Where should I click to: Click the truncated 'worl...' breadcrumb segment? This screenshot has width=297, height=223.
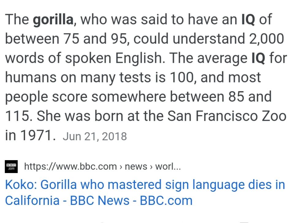[x=168, y=167]
